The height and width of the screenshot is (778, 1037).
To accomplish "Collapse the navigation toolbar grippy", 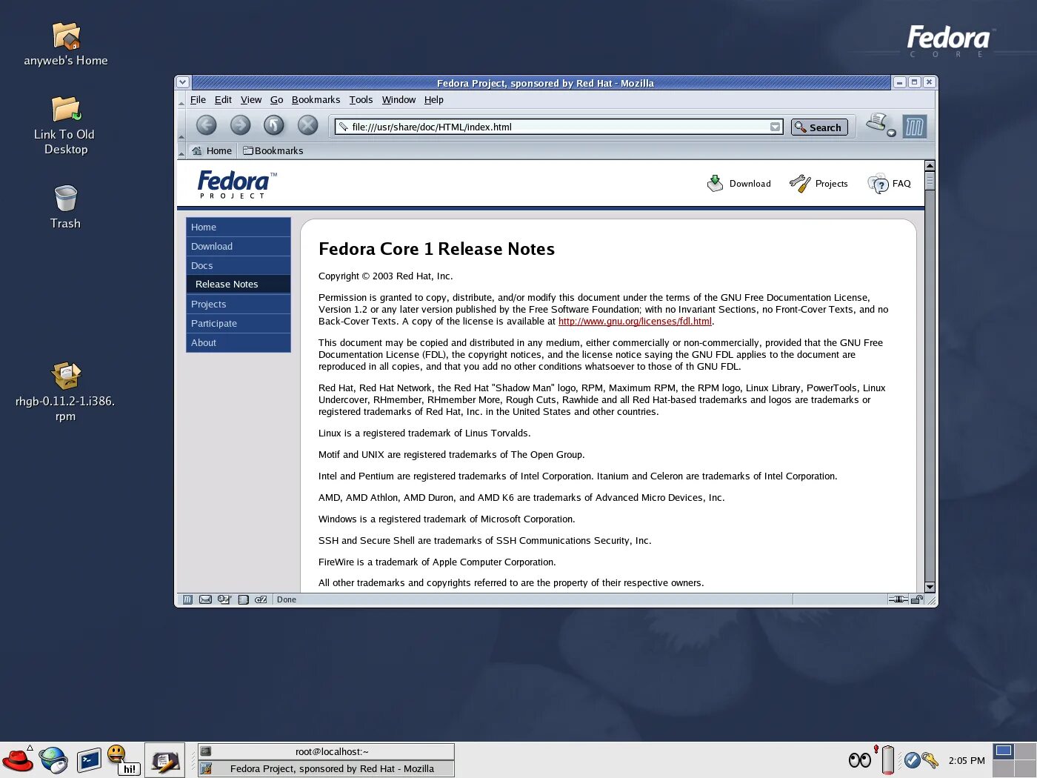I will coord(181,126).
